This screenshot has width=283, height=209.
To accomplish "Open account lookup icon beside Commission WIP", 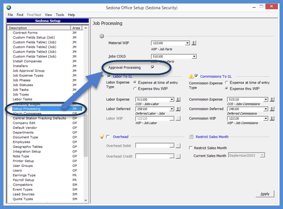I will coord(272,118).
